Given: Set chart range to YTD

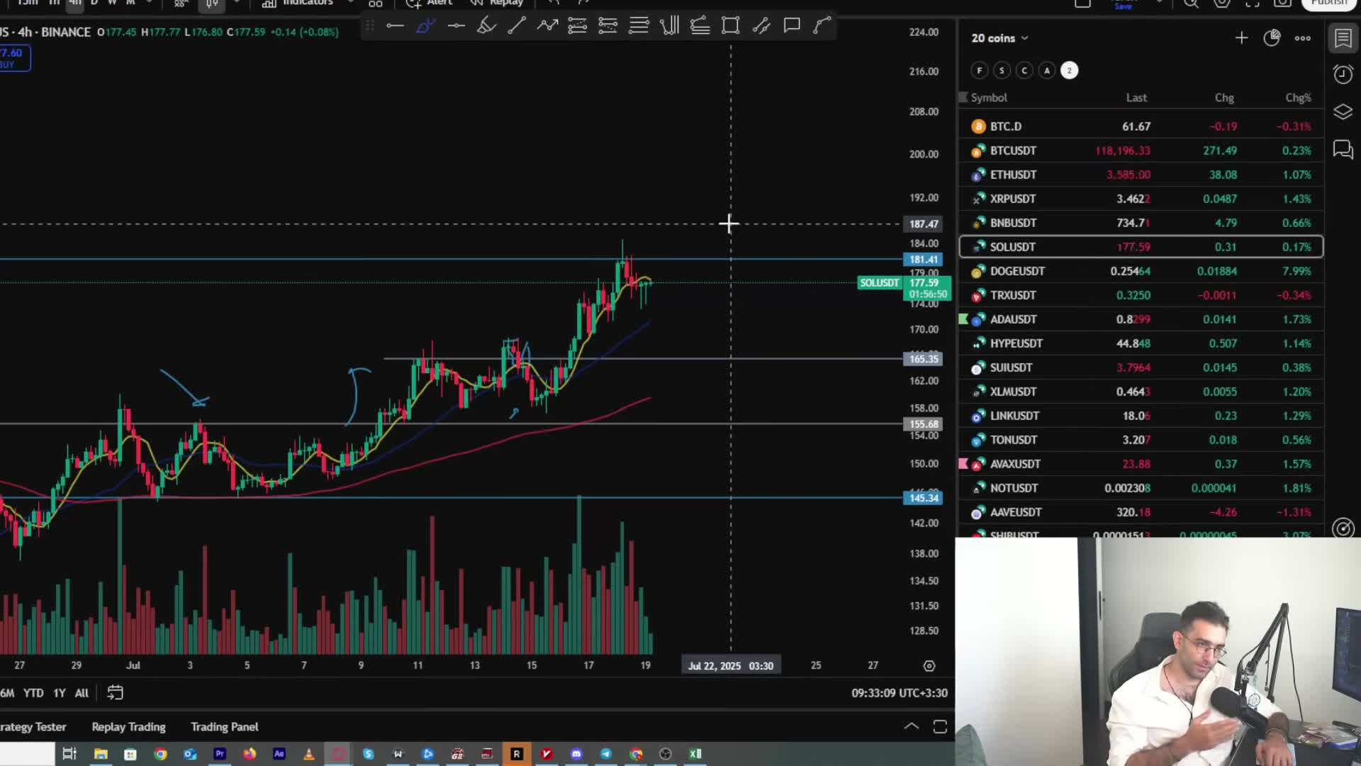Looking at the screenshot, I should coord(33,693).
